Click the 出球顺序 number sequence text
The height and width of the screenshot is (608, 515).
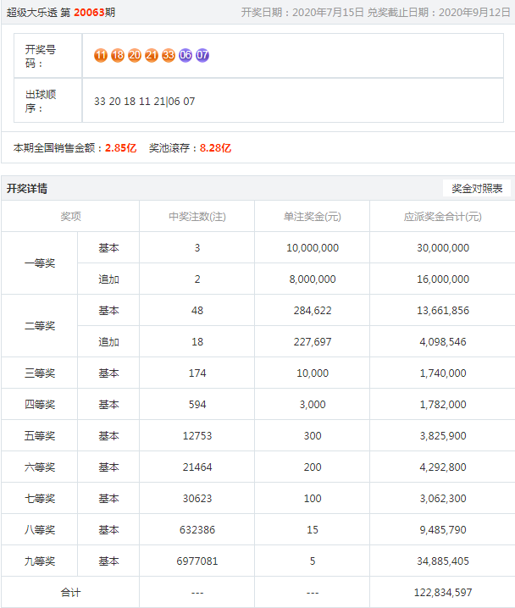tap(144, 102)
